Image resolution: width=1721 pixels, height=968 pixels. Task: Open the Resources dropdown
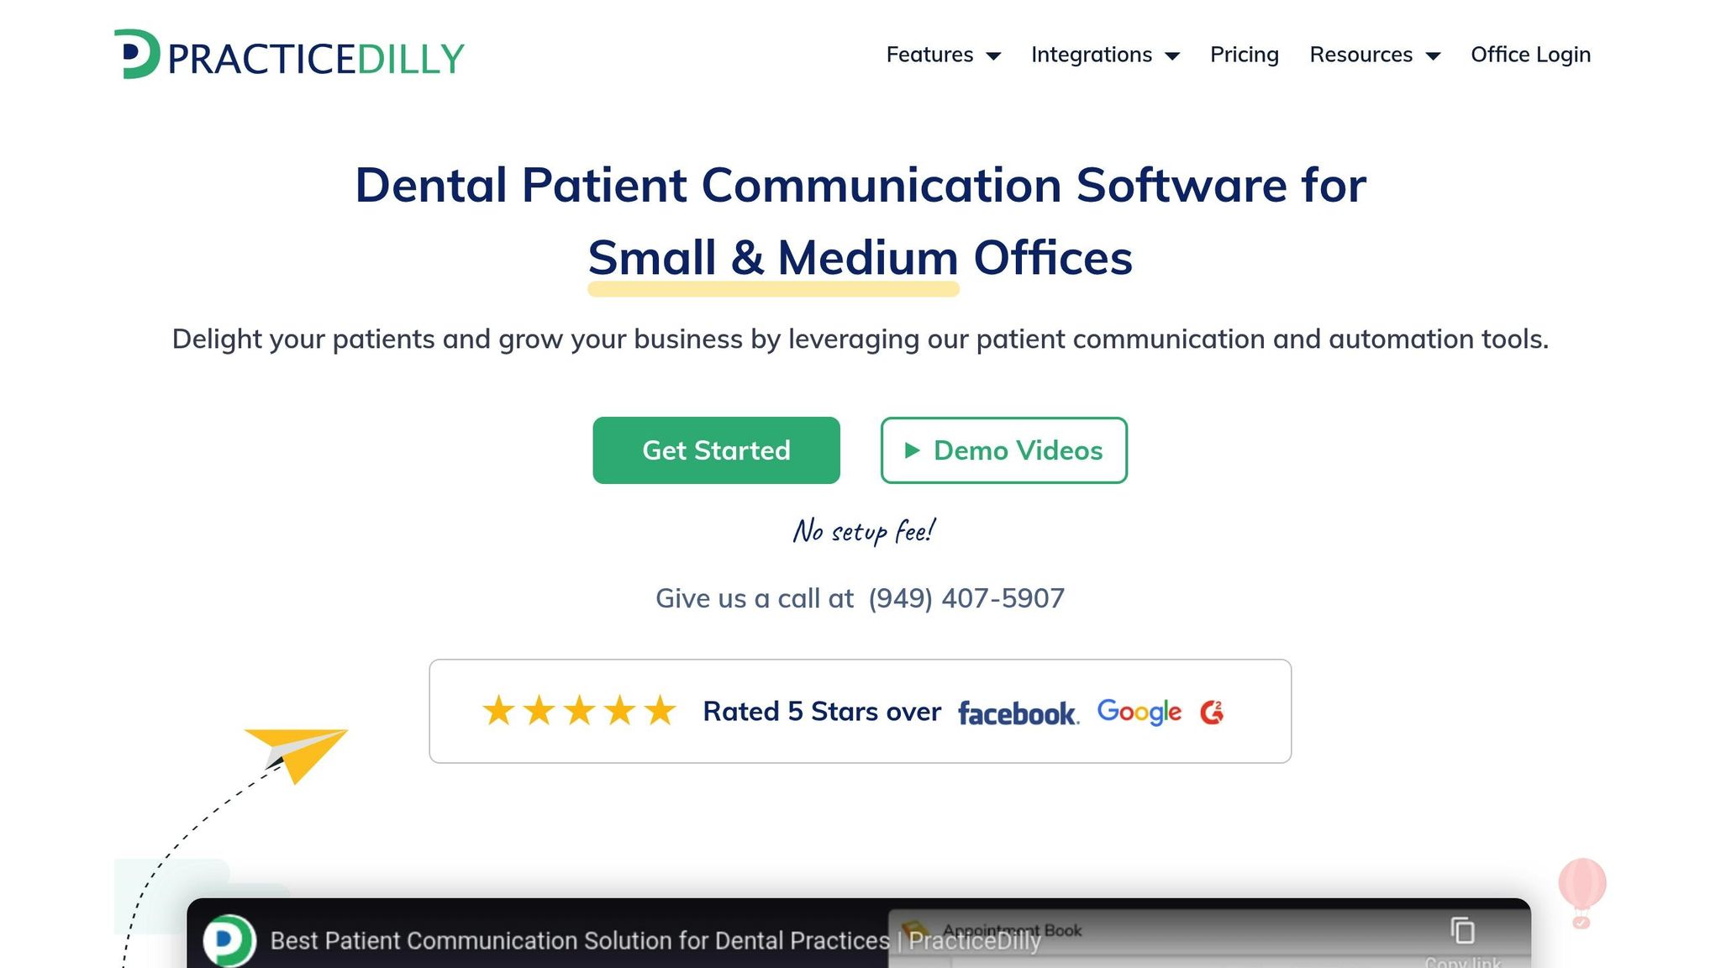[x=1373, y=55]
